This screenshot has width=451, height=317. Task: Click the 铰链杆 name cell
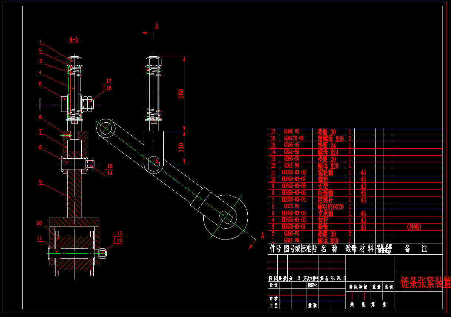click(x=325, y=199)
